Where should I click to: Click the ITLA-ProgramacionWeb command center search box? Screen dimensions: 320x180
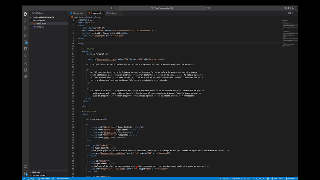(162, 8)
